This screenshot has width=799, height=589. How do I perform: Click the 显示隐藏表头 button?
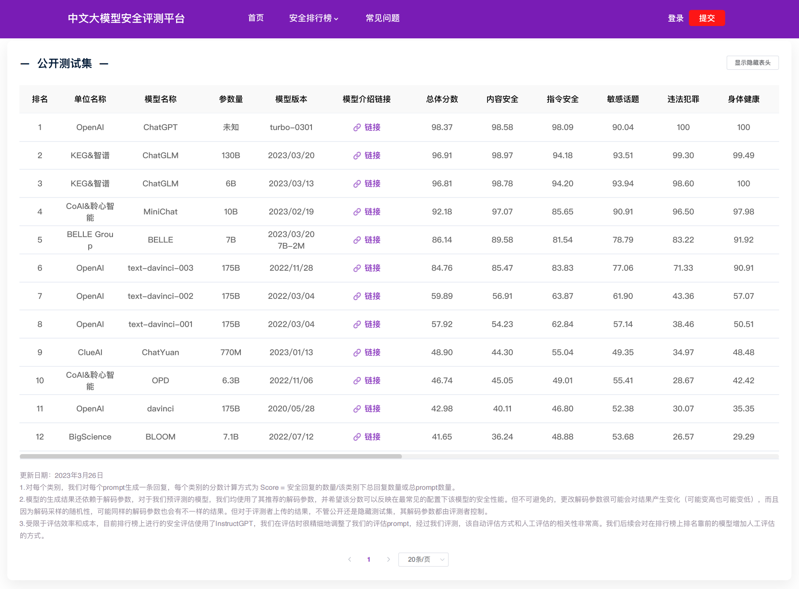[x=752, y=63]
